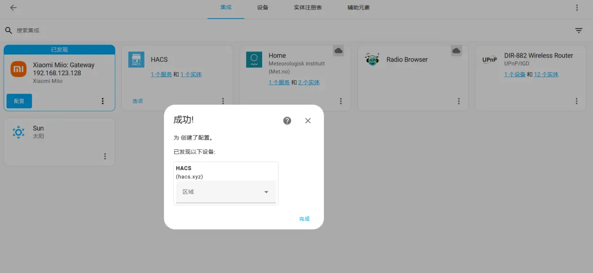Open the integrations filter icon

[579, 30]
